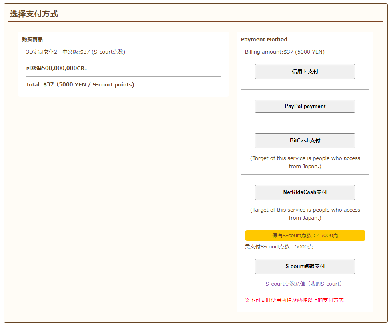Choose the PayPal payment button
Image resolution: width=391 pixels, height=326 pixels.
[x=305, y=106]
